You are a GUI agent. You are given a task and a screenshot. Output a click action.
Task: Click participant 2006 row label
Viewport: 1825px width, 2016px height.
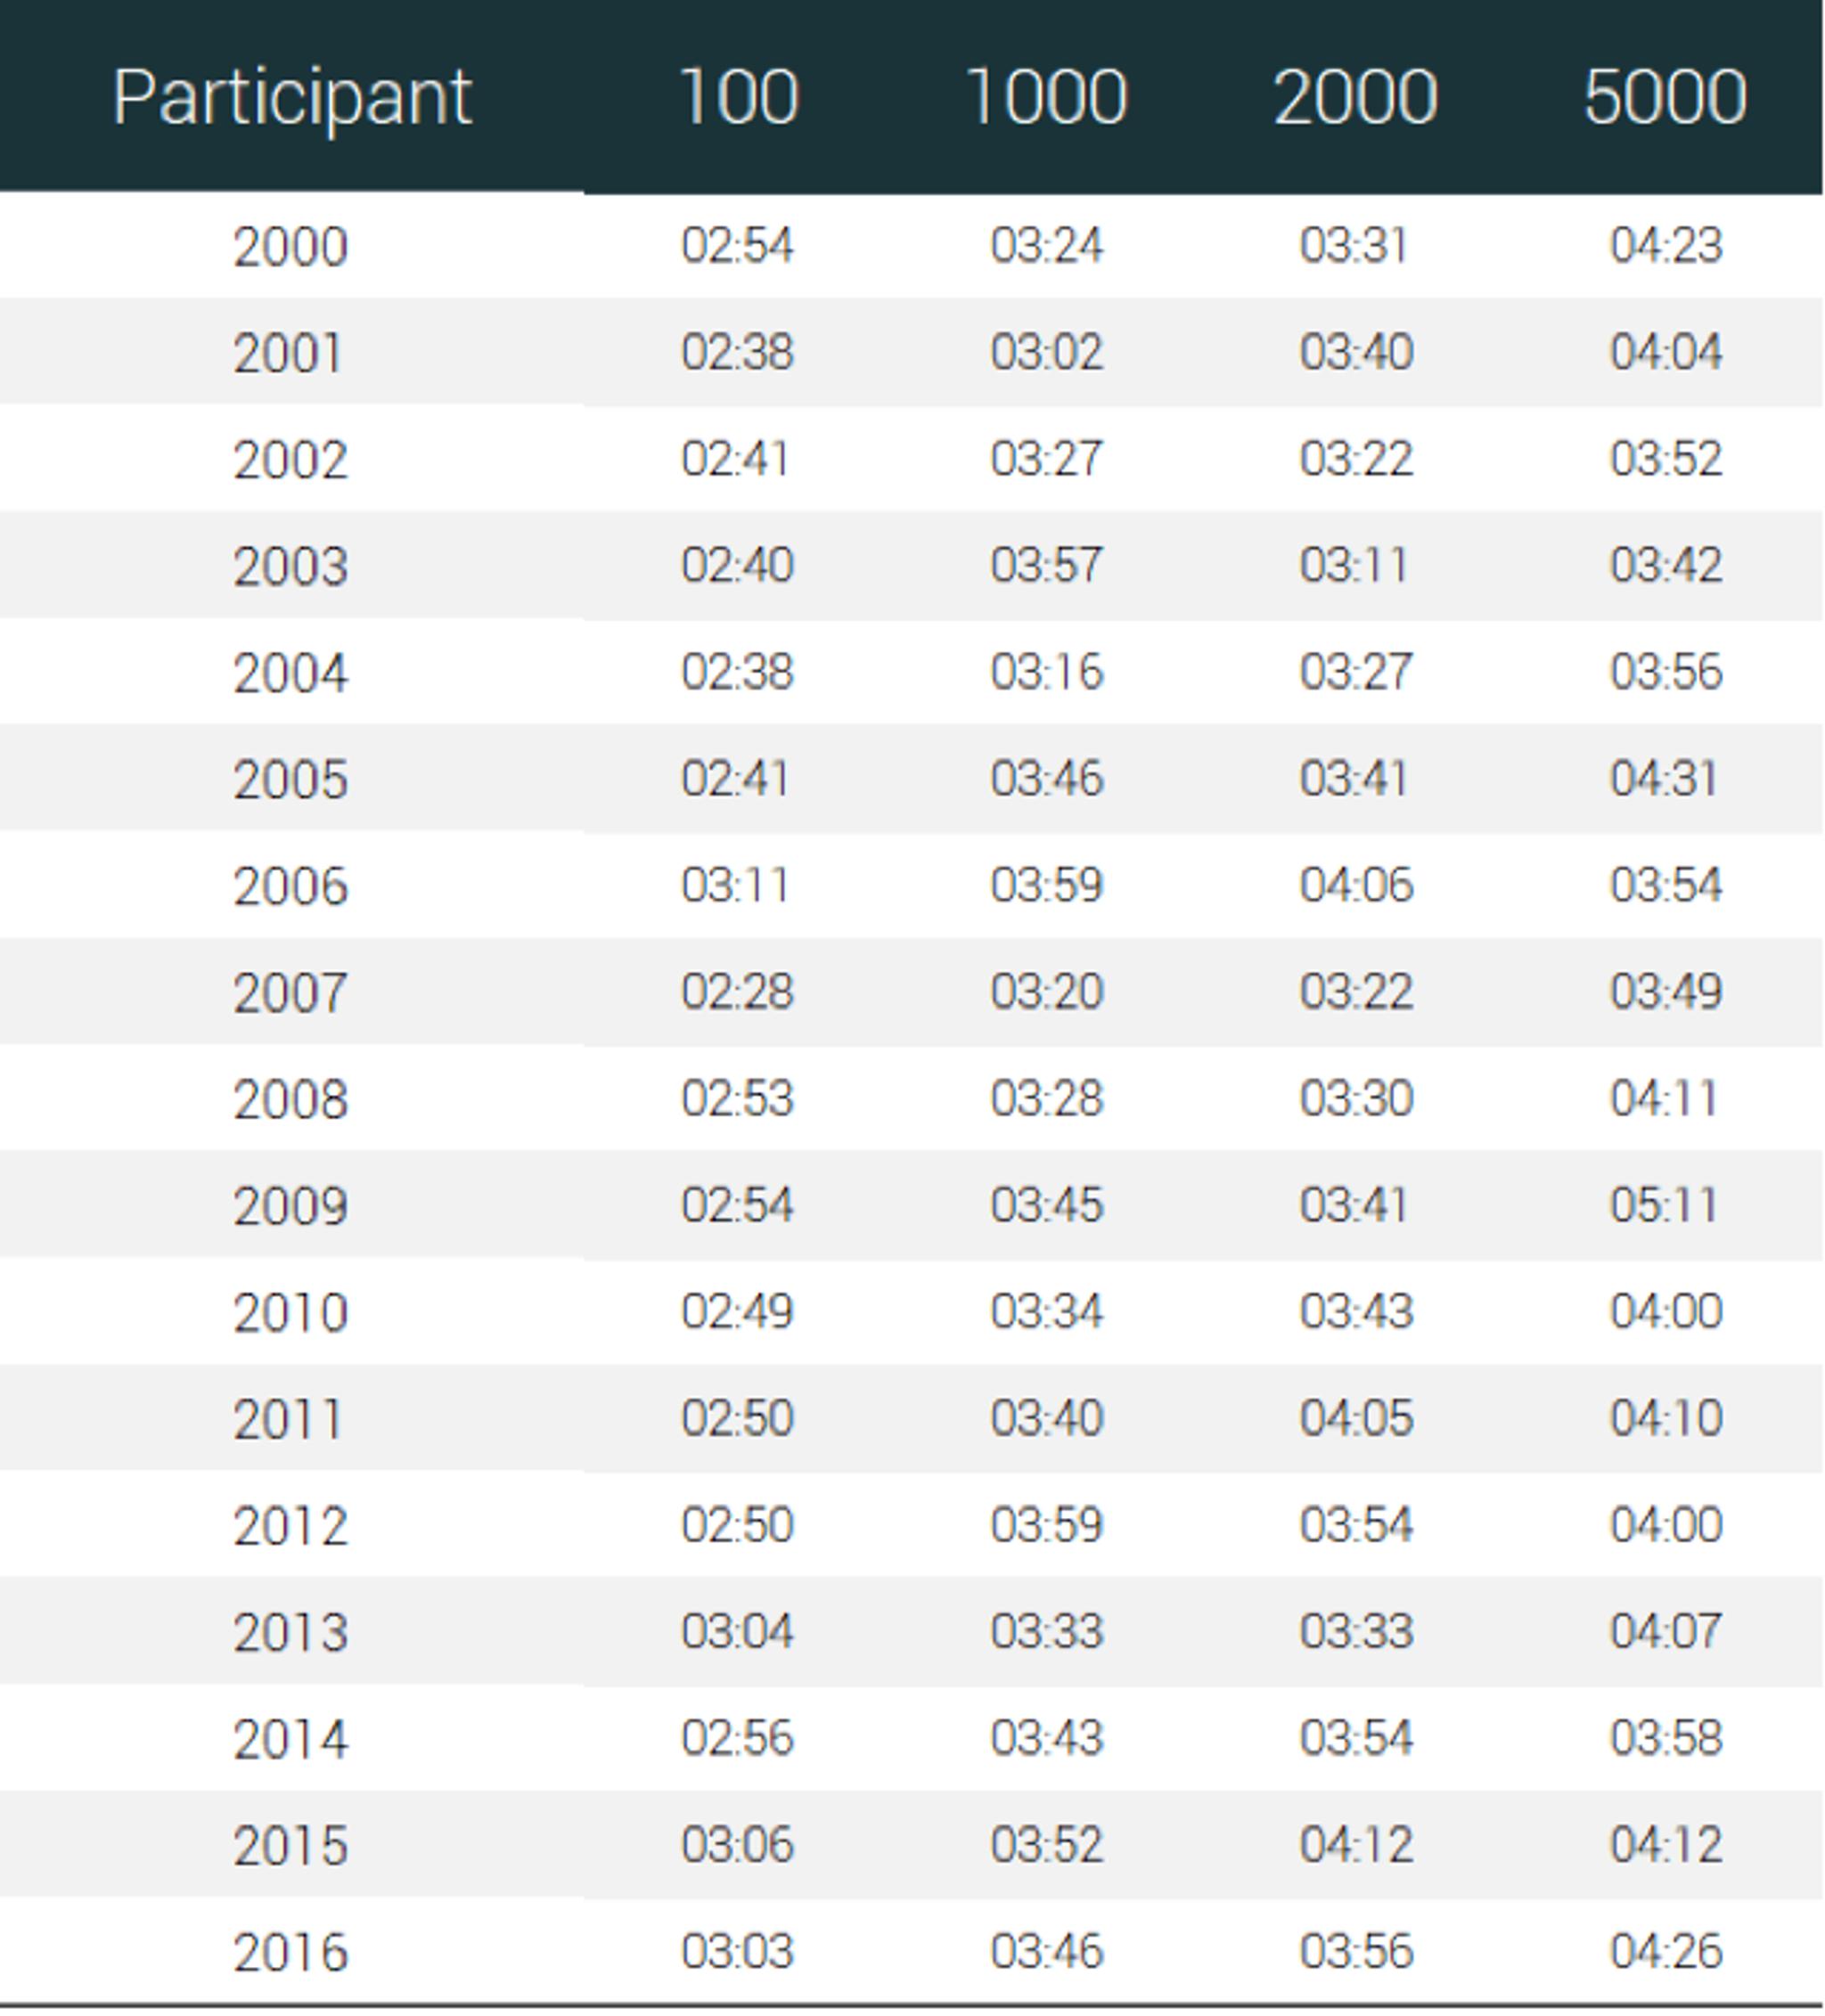click(x=291, y=886)
